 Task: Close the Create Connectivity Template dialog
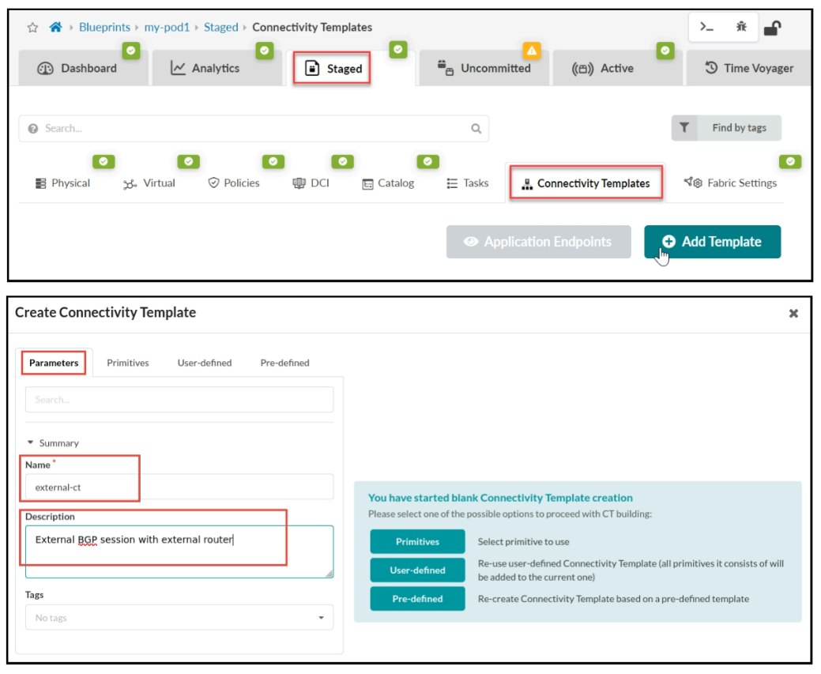click(x=793, y=314)
